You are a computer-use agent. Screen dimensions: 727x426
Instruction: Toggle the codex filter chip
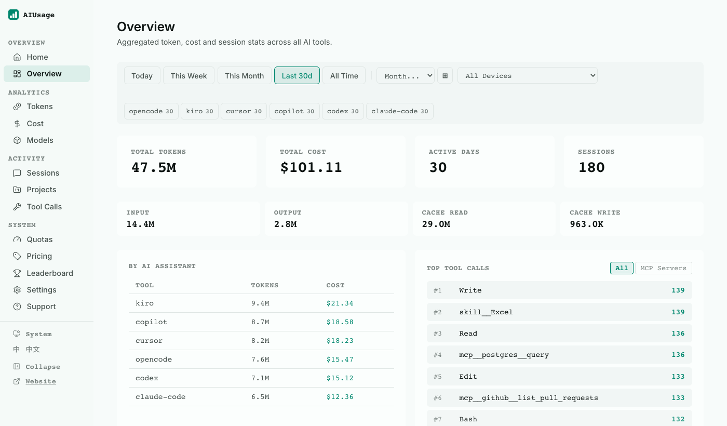click(x=343, y=111)
